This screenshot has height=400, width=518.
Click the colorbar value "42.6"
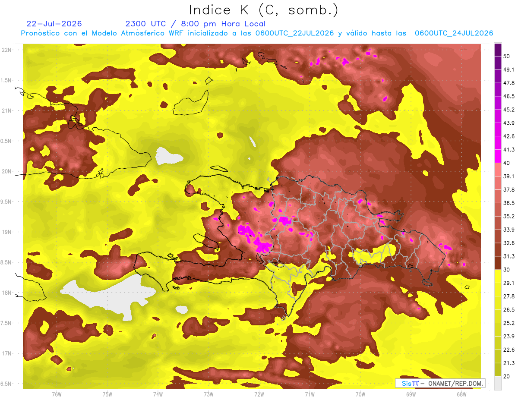tap(509, 136)
